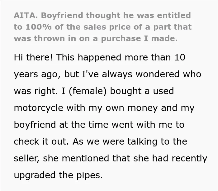Click the gray AITA post title
218x191 pixels.
click(103, 27)
